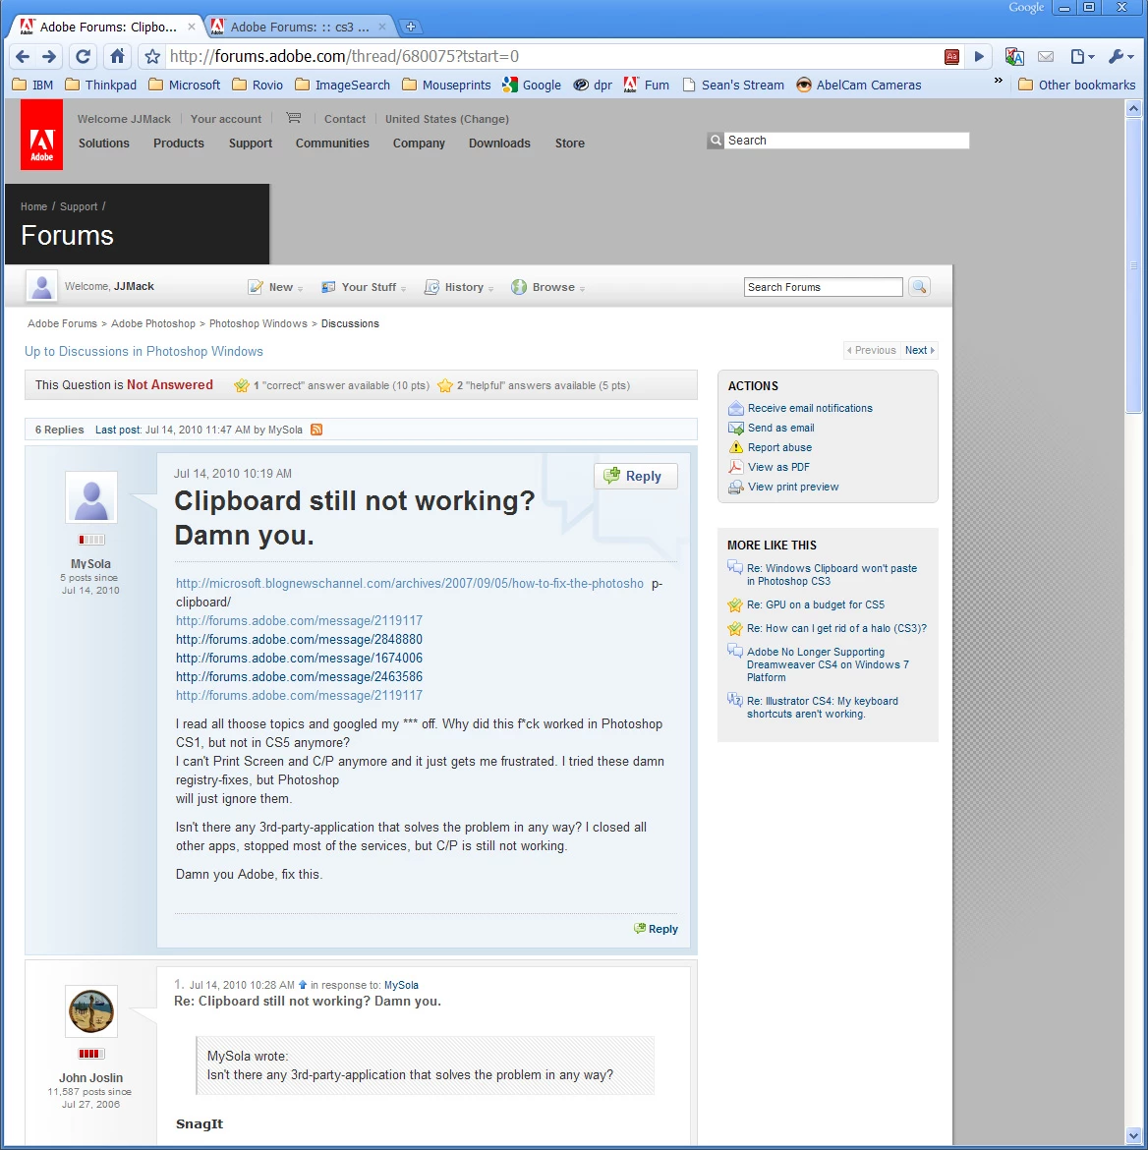Click the Receive email notifications envelope icon
Screen dimensions: 1148x1150
[736, 409]
